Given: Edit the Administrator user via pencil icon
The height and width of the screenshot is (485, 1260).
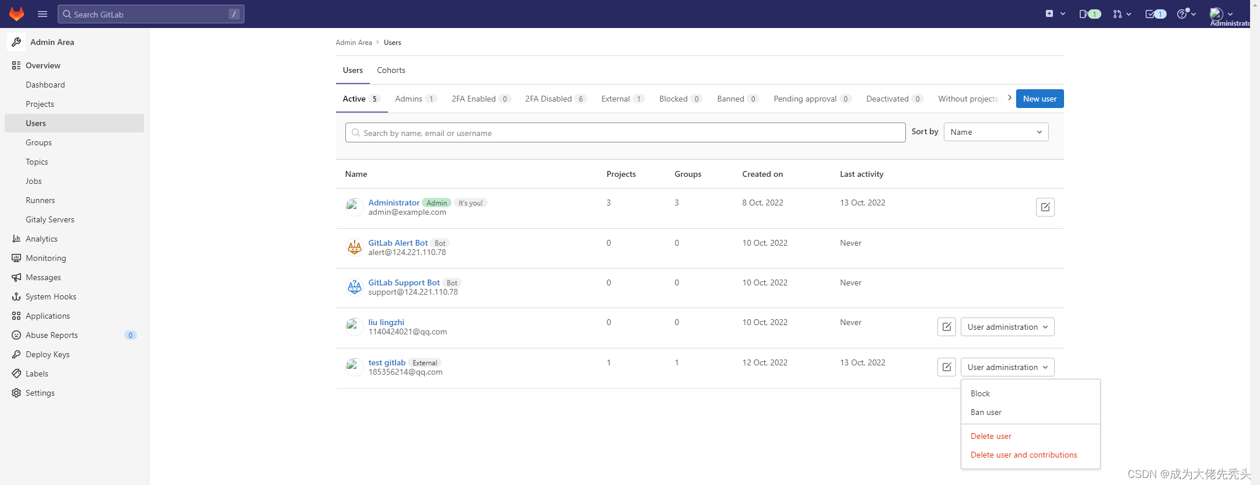Looking at the screenshot, I should (1045, 207).
